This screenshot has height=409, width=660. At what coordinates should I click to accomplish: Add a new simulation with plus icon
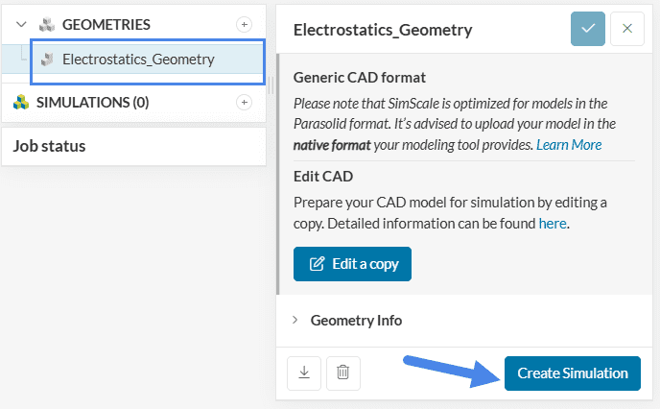point(244,102)
